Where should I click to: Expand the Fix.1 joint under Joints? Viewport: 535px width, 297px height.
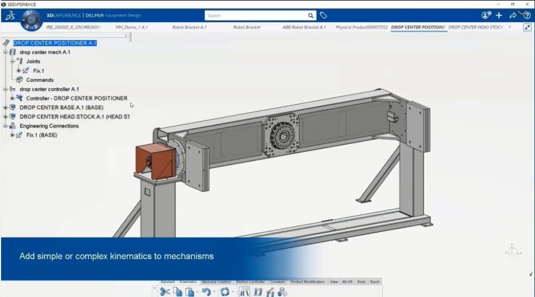(x=18, y=70)
